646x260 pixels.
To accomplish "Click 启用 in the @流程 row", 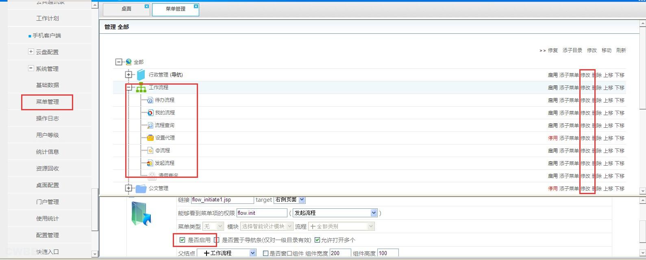I will [x=553, y=151].
